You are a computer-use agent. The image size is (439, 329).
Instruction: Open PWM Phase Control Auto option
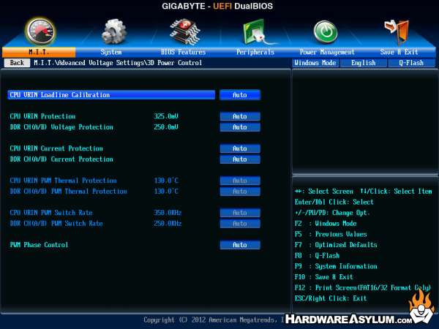[240, 245]
